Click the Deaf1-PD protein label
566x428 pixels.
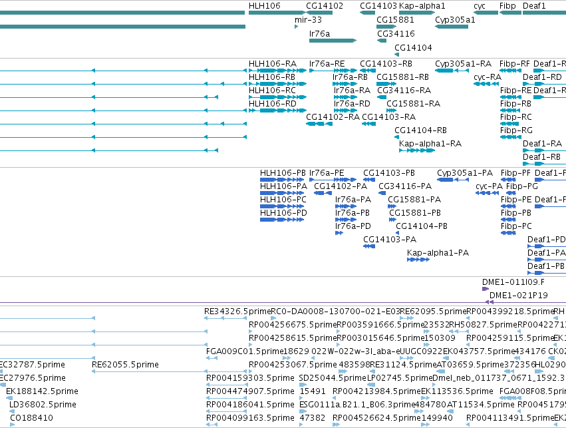(546, 240)
